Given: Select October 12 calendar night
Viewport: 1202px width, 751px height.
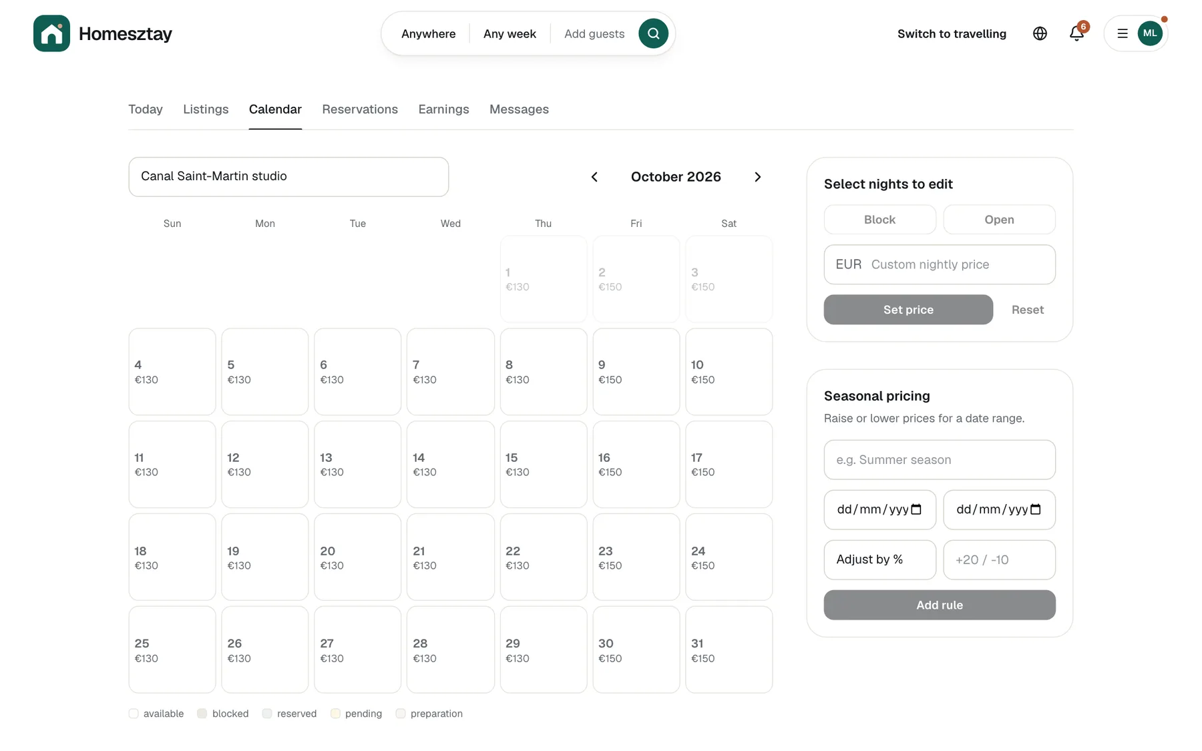Looking at the screenshot, I should [x=265, y=465].
